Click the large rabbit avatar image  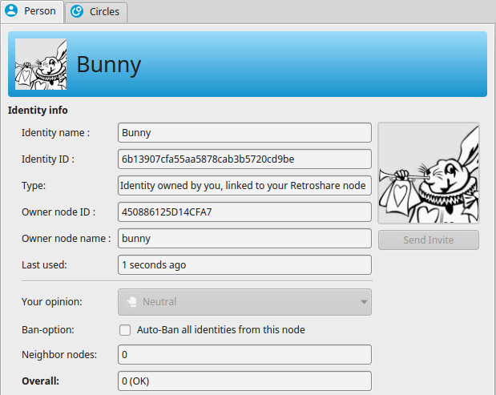tap(429, 173)
